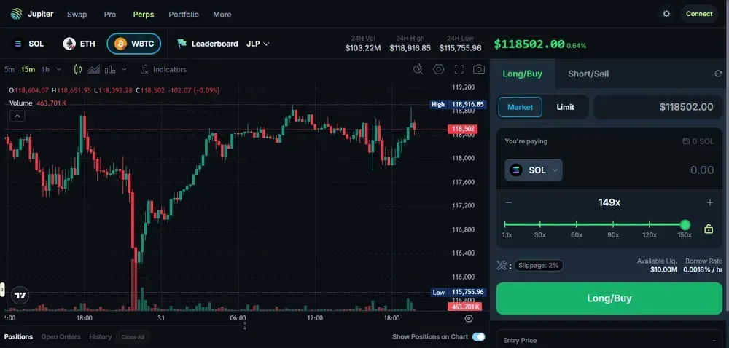Click the TradingView logo badge
Screen dimensions: 729x348
(x=20, y=295)
